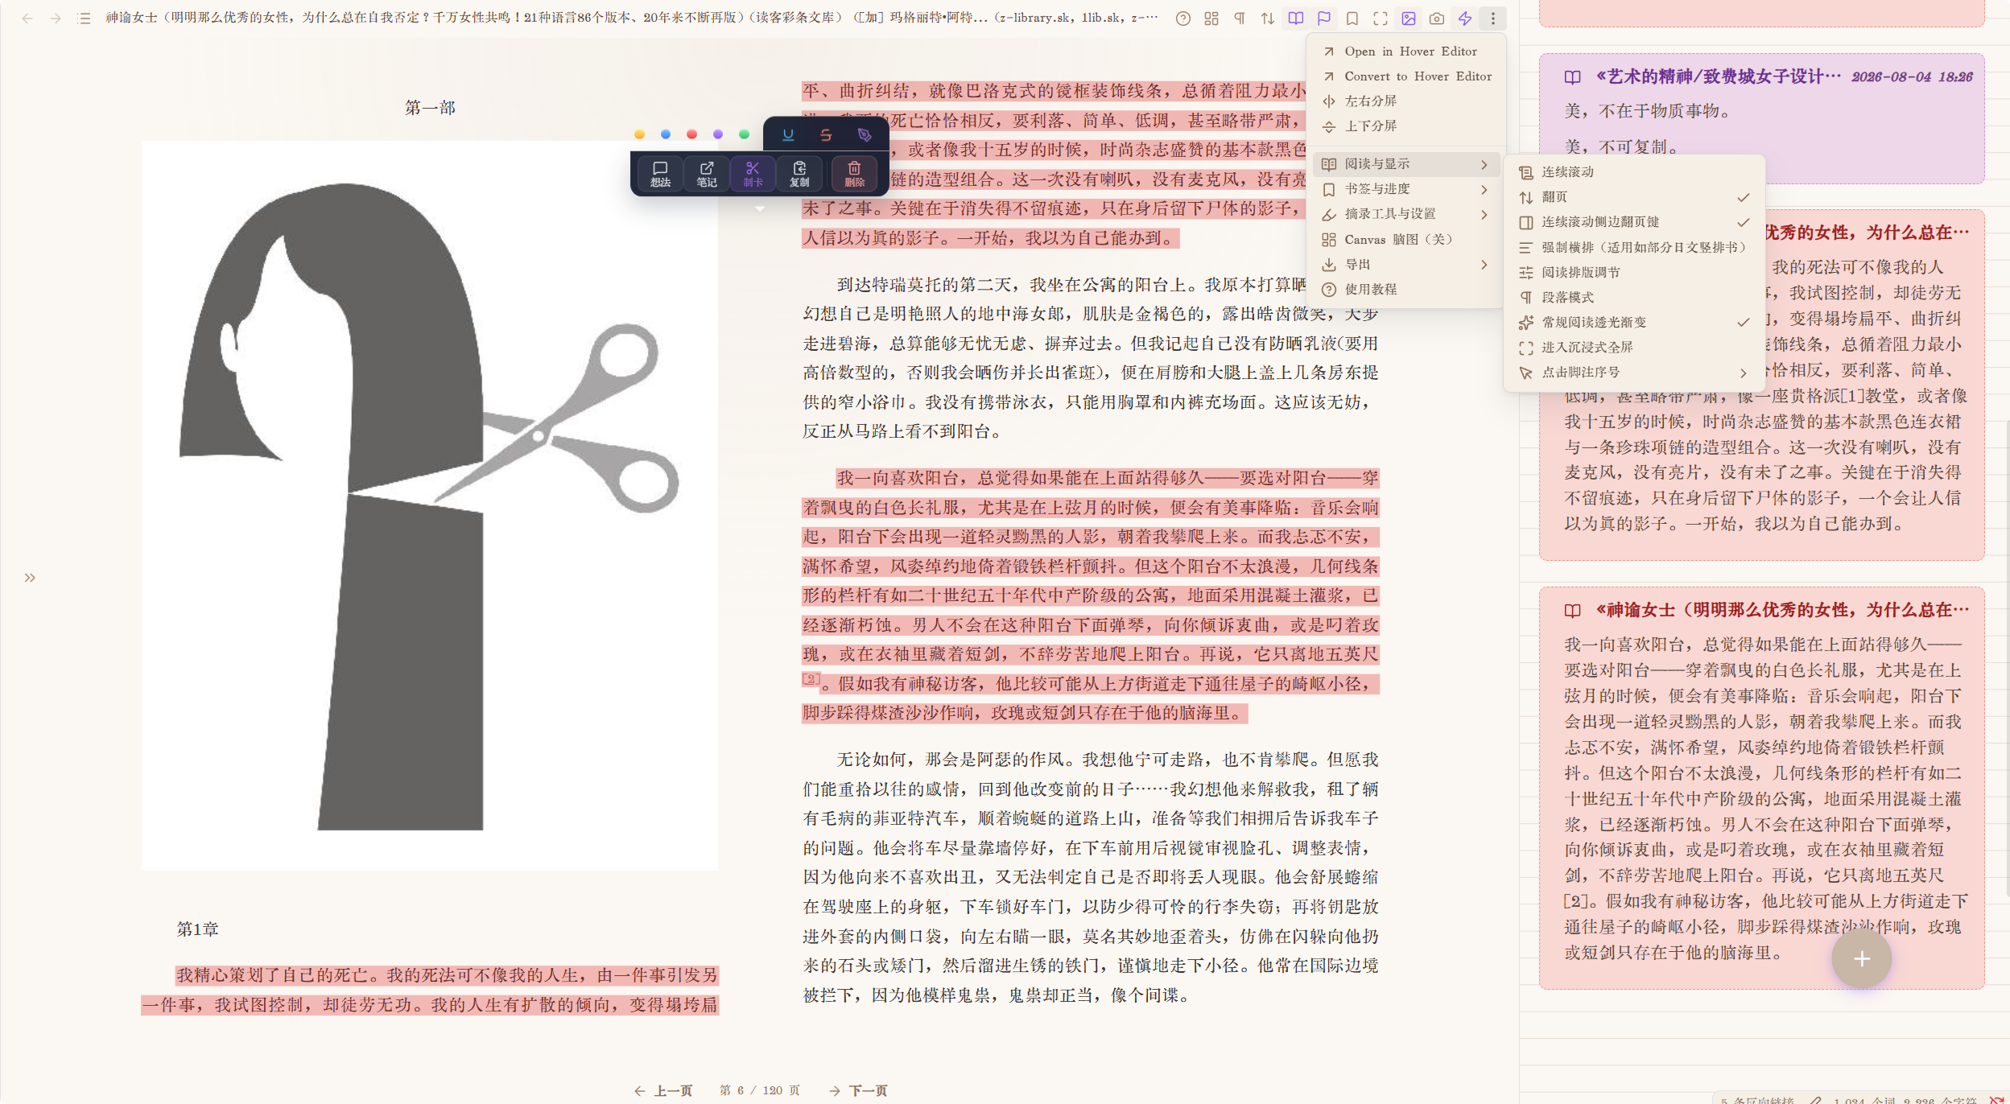Select Open in Hover Editor
2010x1104 pixels.
pyautogui.click(x=1405, y=51)
